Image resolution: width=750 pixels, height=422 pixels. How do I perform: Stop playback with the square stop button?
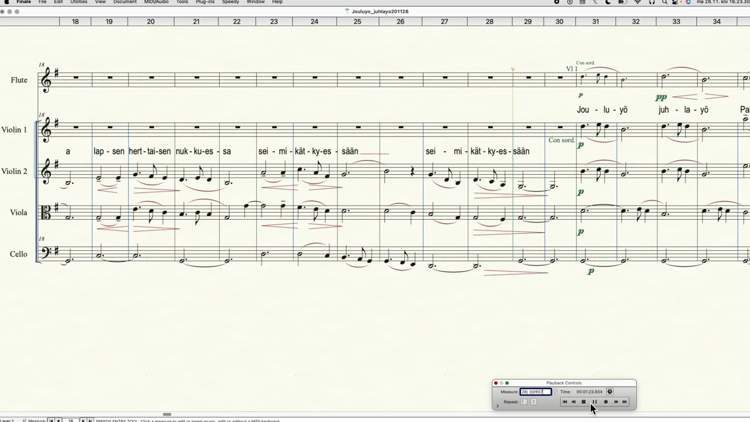point(584,402)
